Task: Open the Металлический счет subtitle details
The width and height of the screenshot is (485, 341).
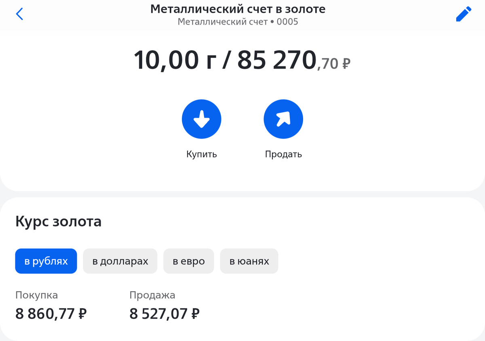Action: pyautogui.click(x=238, y=22)
